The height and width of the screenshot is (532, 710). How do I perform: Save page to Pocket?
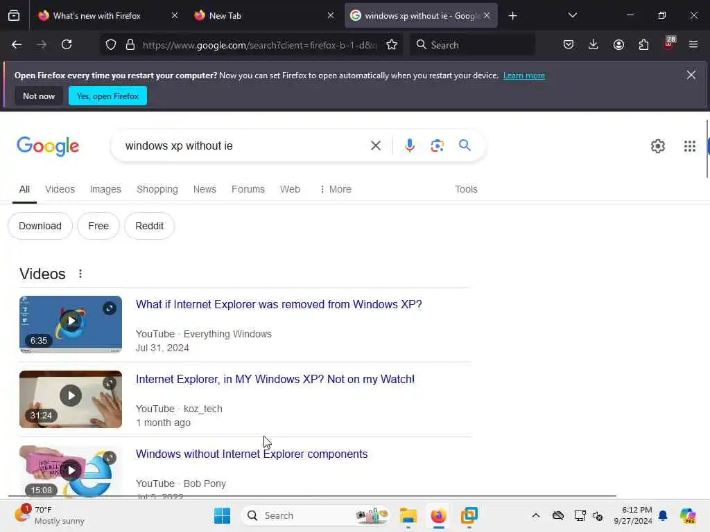[x=569, y=45]
